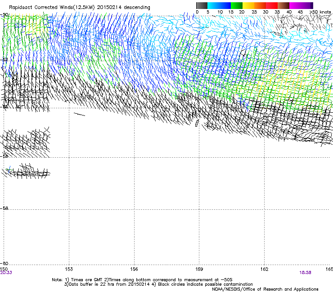This screenshot has width=333, height=292.
Task: Click the dark purple 45-50 knots color band
Action: [307, 5]
